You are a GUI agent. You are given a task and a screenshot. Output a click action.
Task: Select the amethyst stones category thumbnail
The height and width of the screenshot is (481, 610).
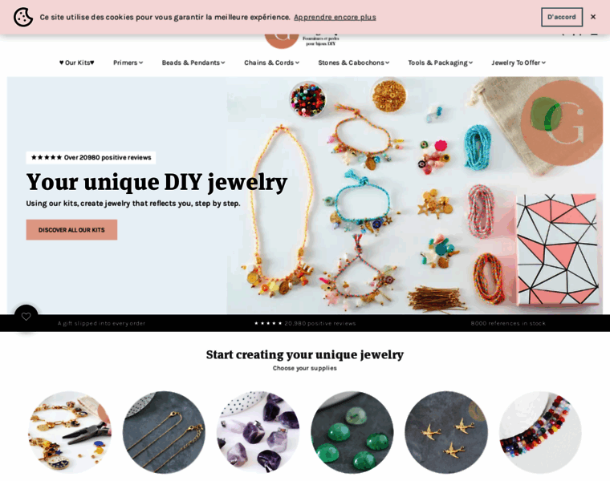(258, 432)
